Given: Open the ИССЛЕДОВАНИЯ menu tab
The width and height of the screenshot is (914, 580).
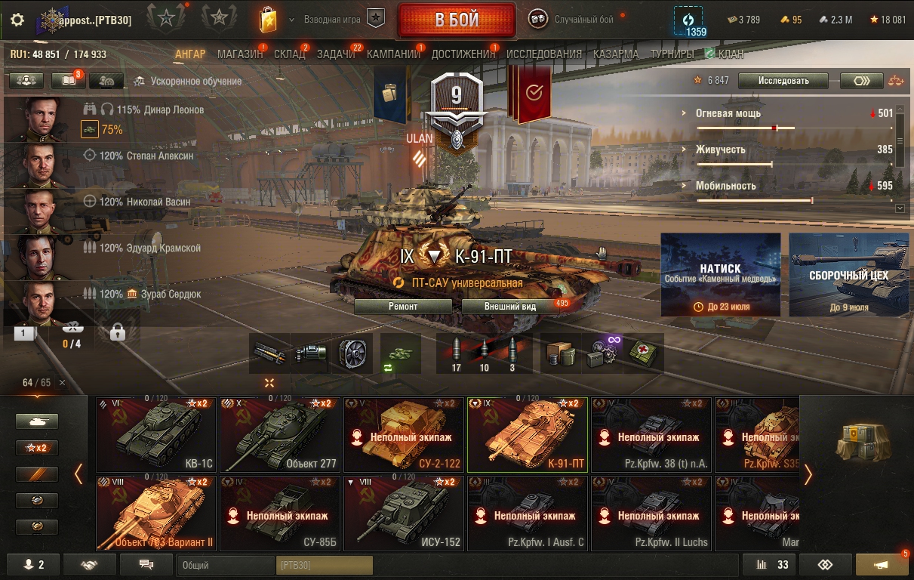Looking at the screenshot, I should (544, 54).
